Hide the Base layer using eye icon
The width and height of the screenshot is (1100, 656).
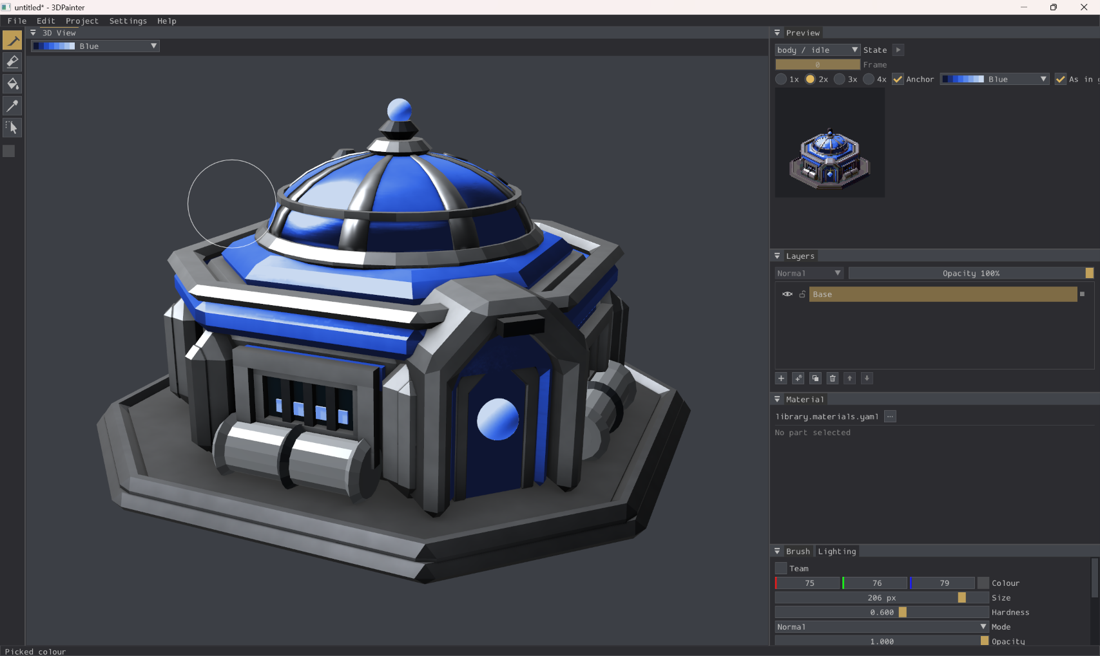click(787, 294)
